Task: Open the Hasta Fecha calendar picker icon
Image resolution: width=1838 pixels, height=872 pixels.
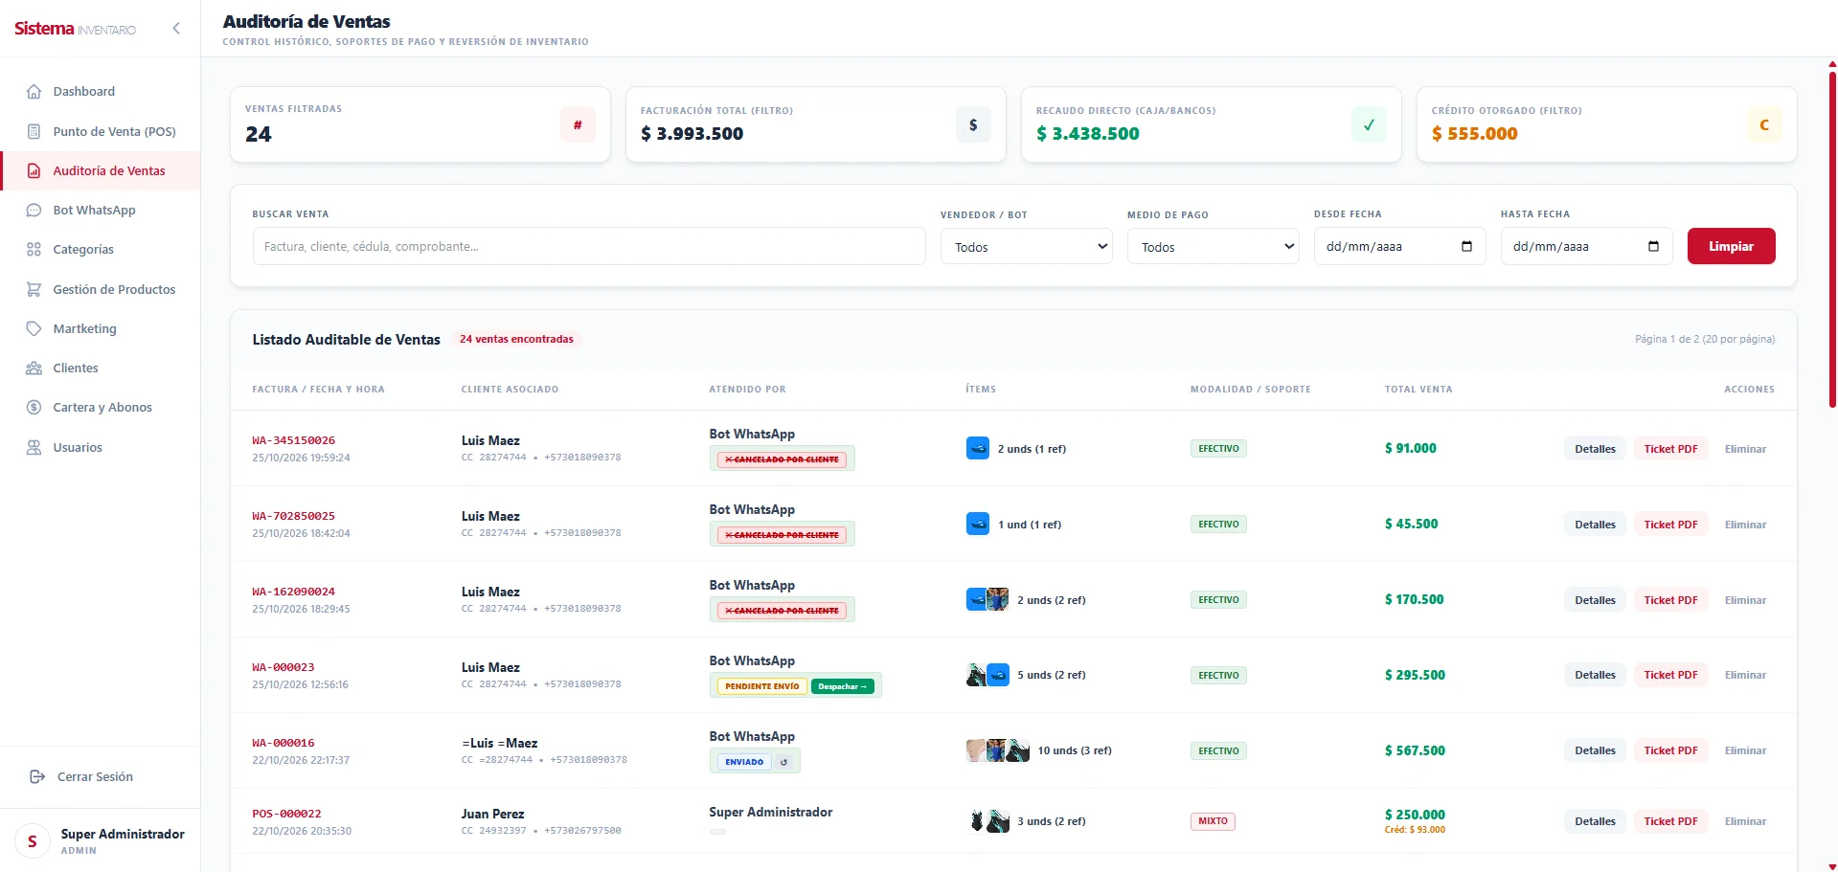Action: pos(1653,246)
